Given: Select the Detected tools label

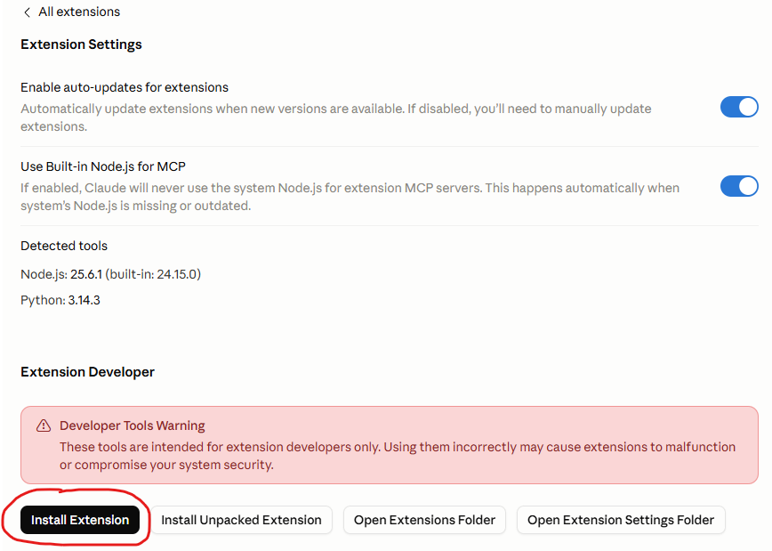Looking at the screenshot, I should [x=64, y=246].
